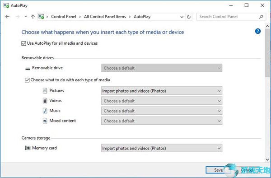
Task: Maximize the AutoPlay window
Action: click(247, 5)
